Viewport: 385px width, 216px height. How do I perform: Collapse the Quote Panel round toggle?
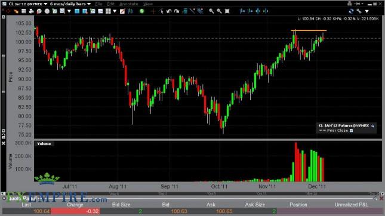pos(4,198)
